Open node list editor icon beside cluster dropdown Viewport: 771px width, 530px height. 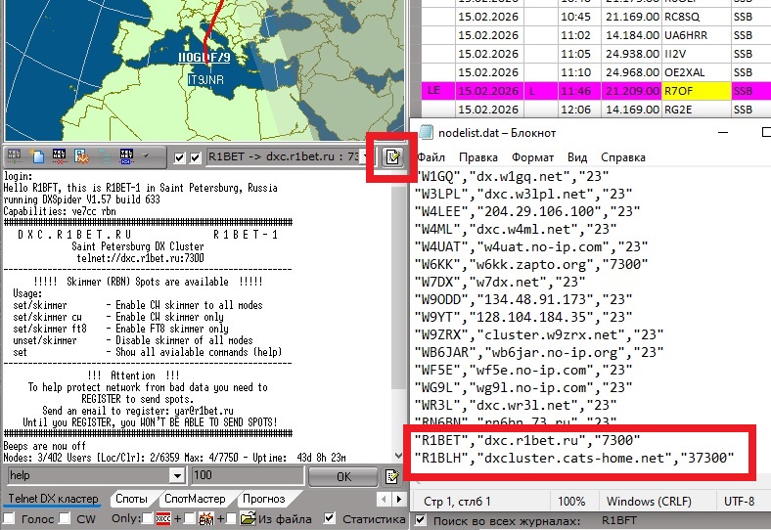point(392,157)
